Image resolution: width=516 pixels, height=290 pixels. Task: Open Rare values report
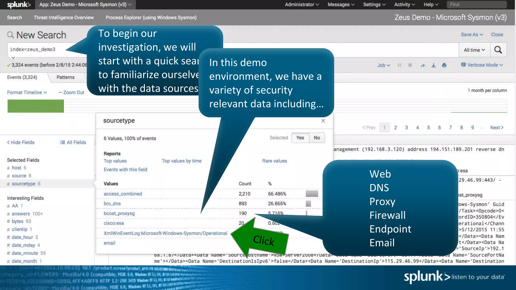[x=274, y=161]
